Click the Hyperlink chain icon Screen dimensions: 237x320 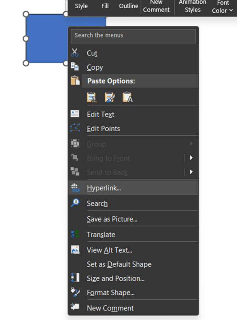pyautogui.click(x=75, y=187)
